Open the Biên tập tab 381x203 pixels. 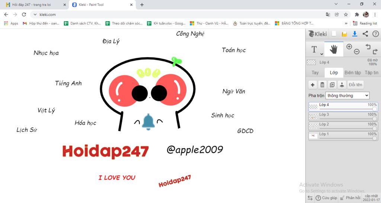[x=353, y=72]
